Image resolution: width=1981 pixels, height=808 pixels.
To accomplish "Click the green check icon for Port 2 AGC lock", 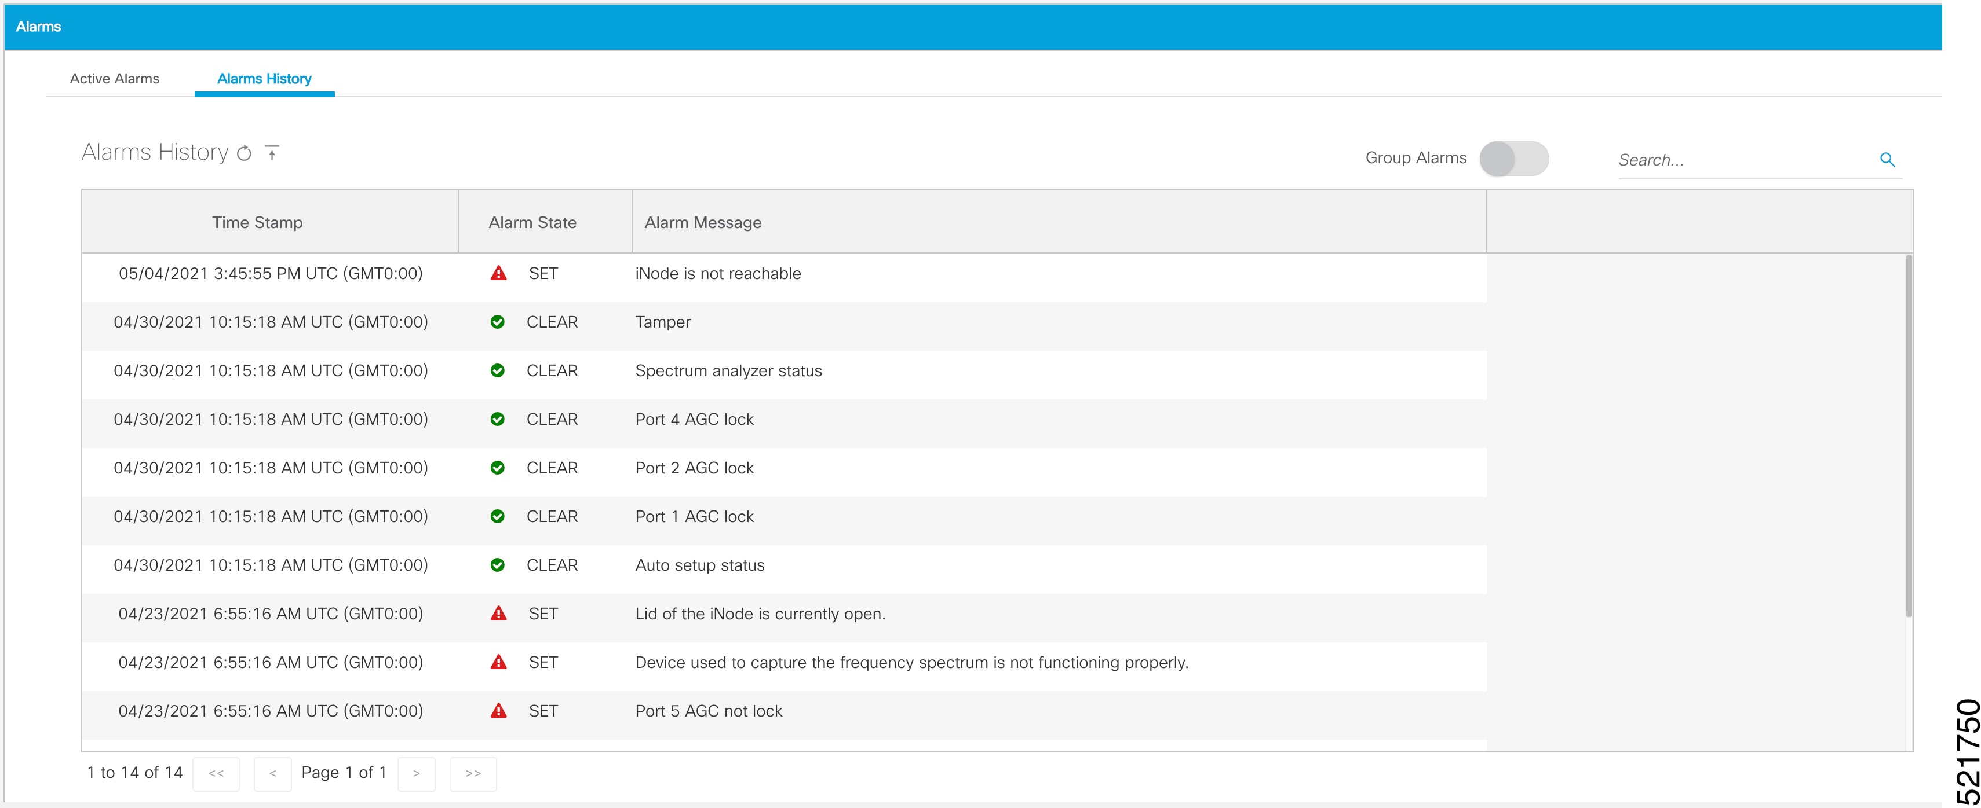I will (498, 468).
